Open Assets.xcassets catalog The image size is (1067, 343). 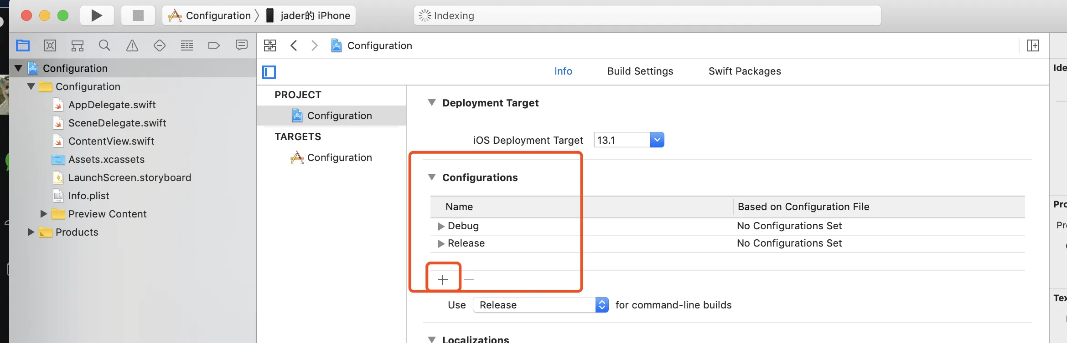(106, 159)
